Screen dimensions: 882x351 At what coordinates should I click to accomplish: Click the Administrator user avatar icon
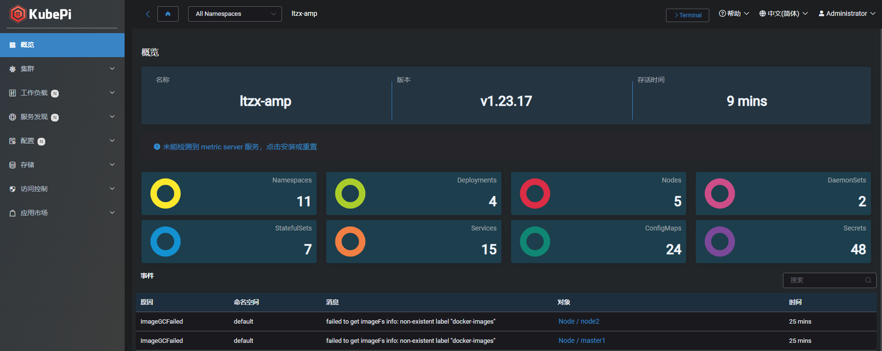click(x=821, y=13)
